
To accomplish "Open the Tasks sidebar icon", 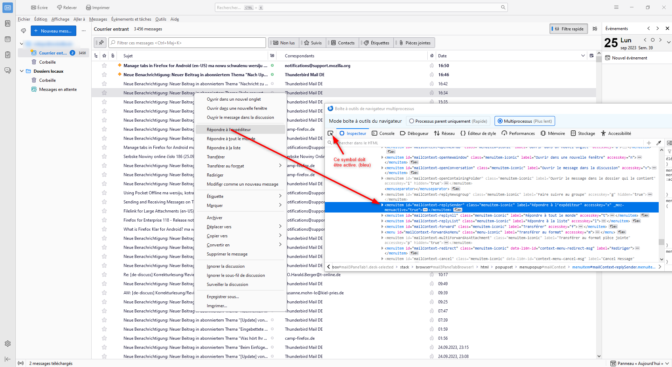I will (8, 55).
